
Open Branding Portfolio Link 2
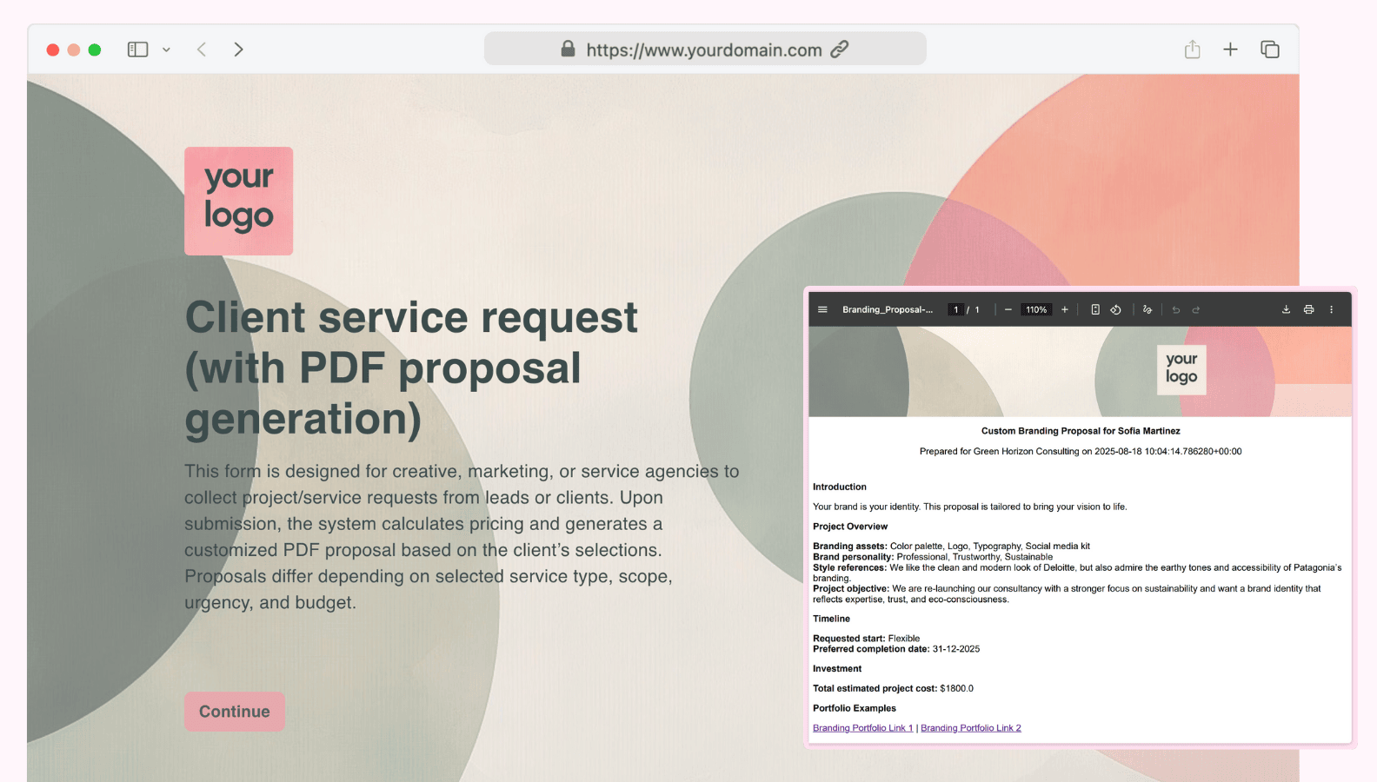pyautogui.click(x=971, y=728)
